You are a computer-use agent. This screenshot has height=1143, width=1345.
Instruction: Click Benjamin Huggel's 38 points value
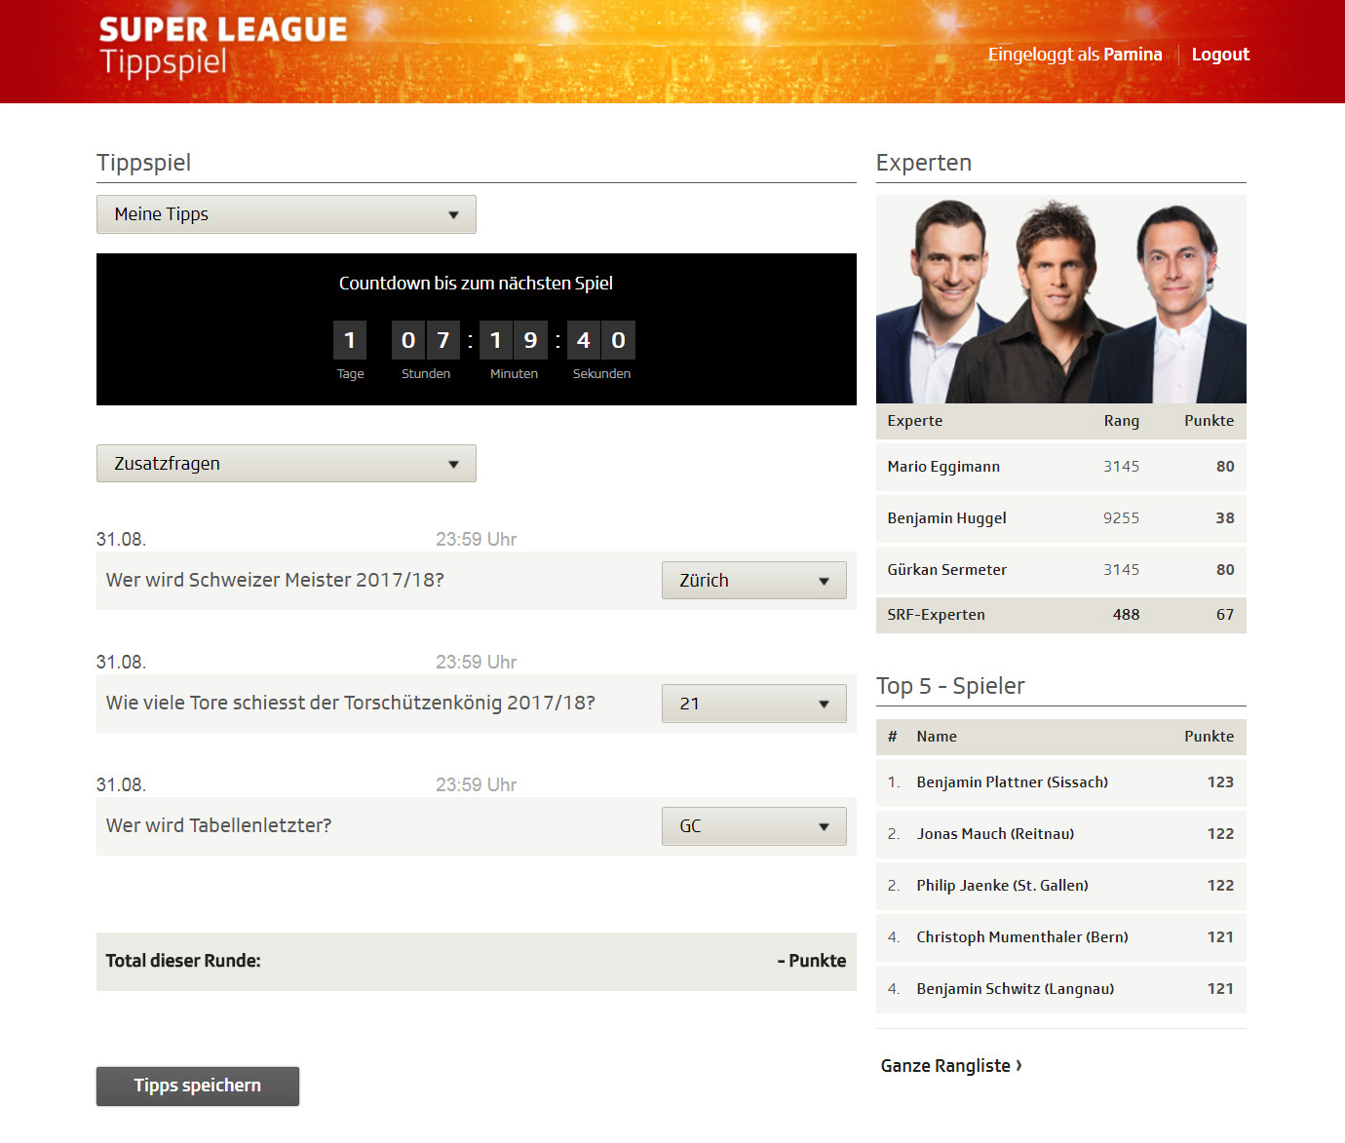(x=1225, y=518)
